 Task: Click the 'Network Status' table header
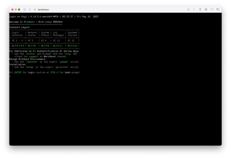[x=32, y=34]
